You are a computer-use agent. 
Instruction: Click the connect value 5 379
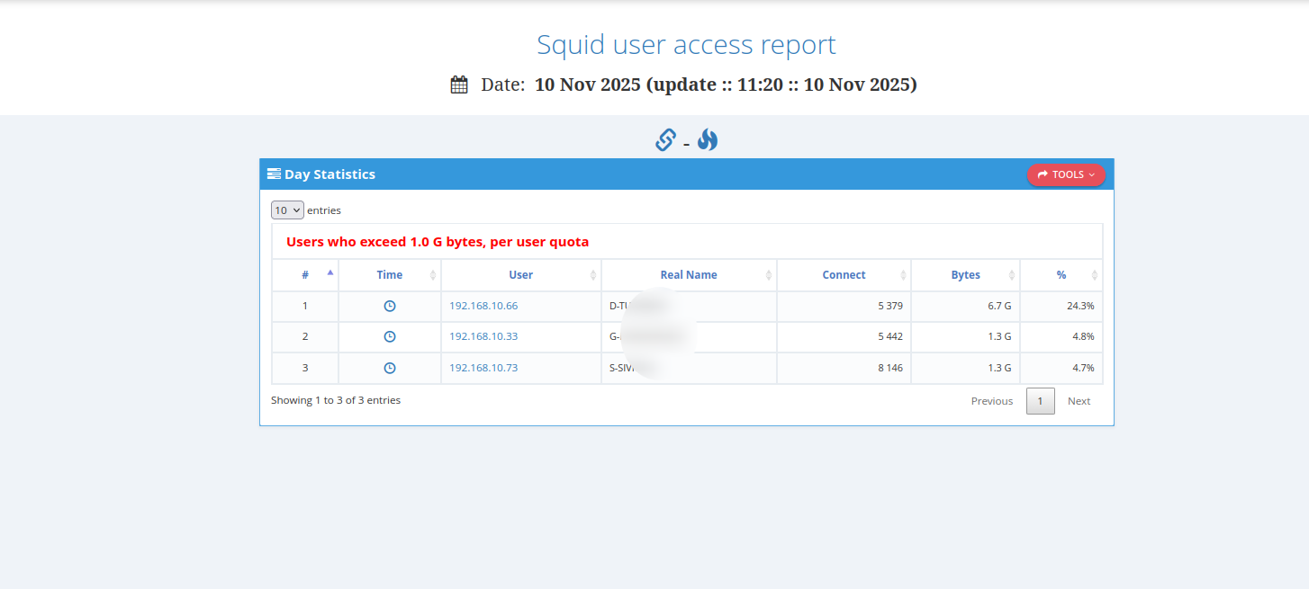point(890,306)
